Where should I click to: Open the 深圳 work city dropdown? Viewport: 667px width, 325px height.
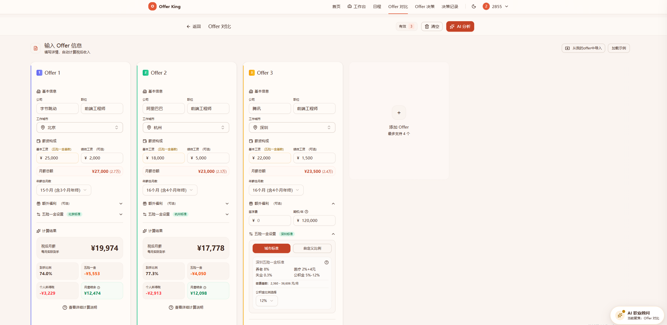(x=292, y=127)
